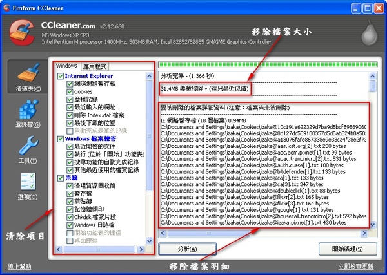The height and width of the screenshot is (275, 387).
Task: Select the izaka@flickr[2].txt entry
Action: [x=244, y=197]
